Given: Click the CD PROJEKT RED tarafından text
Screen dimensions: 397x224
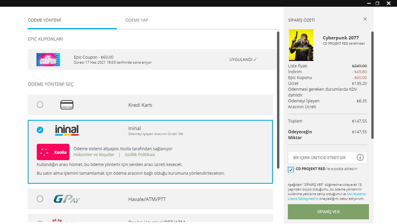Looking at the screenshot, I should tap(344, 43).
